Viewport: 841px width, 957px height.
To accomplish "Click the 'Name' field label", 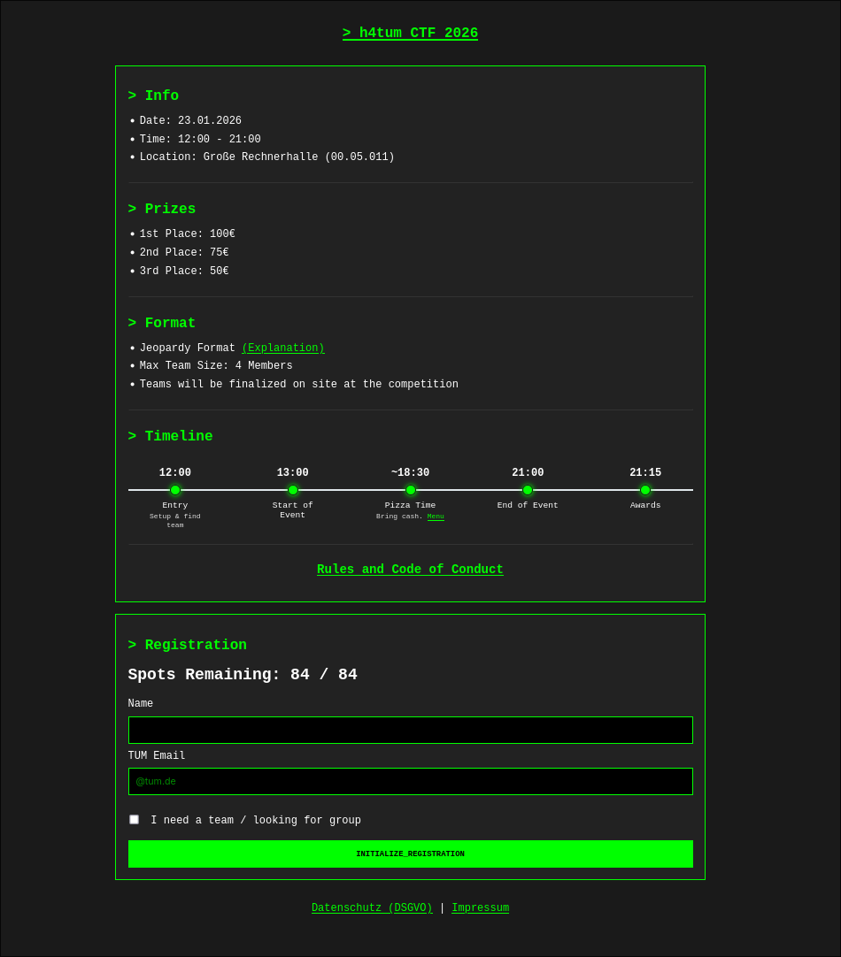I will [x=141, y=703].
